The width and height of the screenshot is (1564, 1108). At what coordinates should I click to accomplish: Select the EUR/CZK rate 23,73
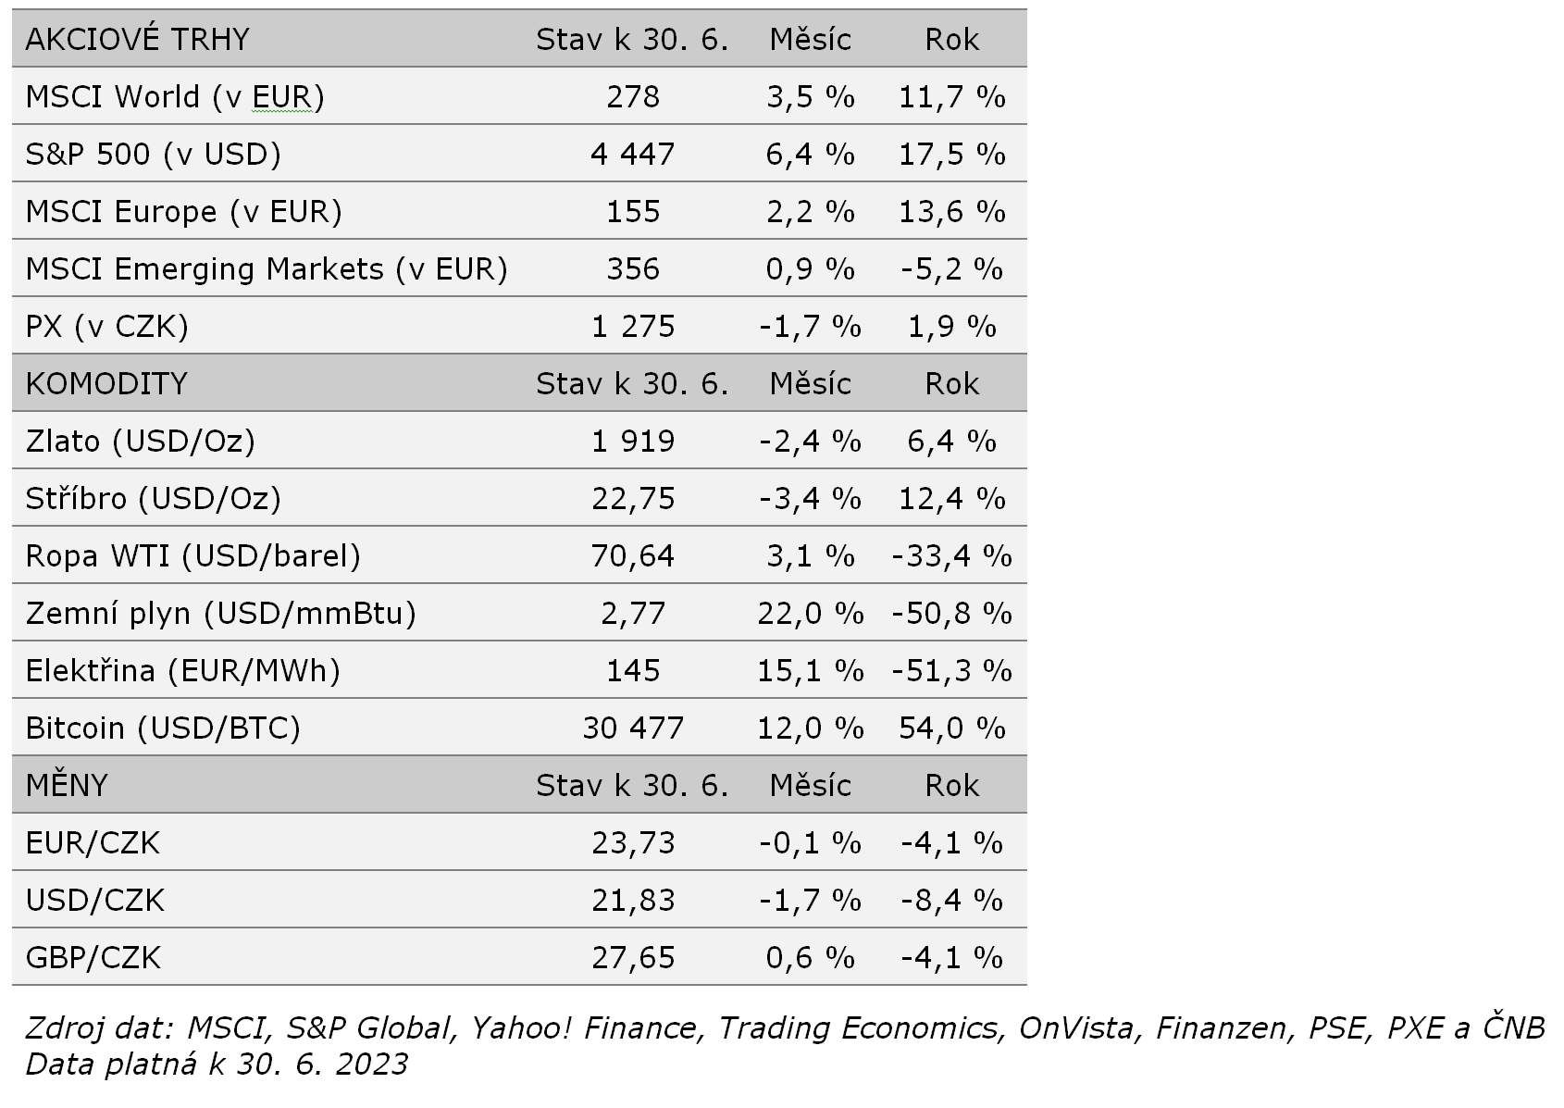[x=633, y=843]
